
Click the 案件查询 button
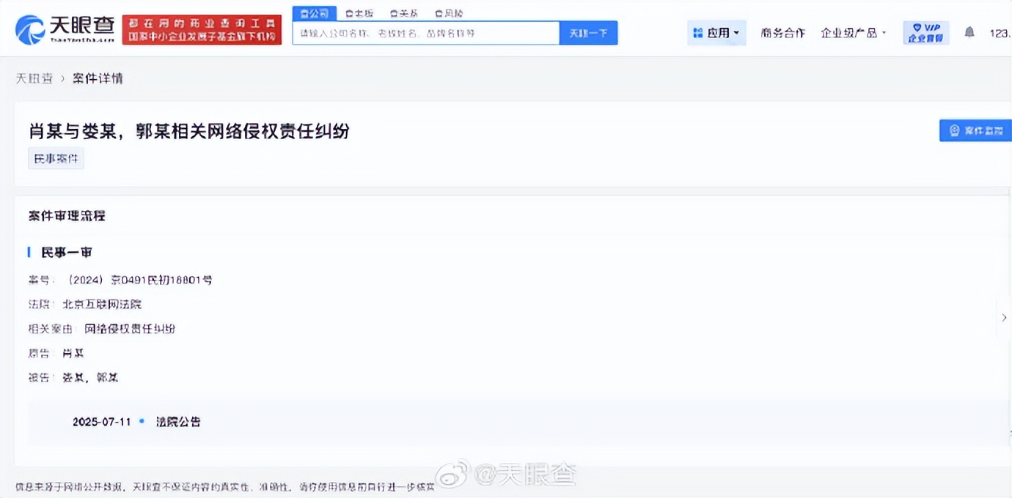pos(975,130)
